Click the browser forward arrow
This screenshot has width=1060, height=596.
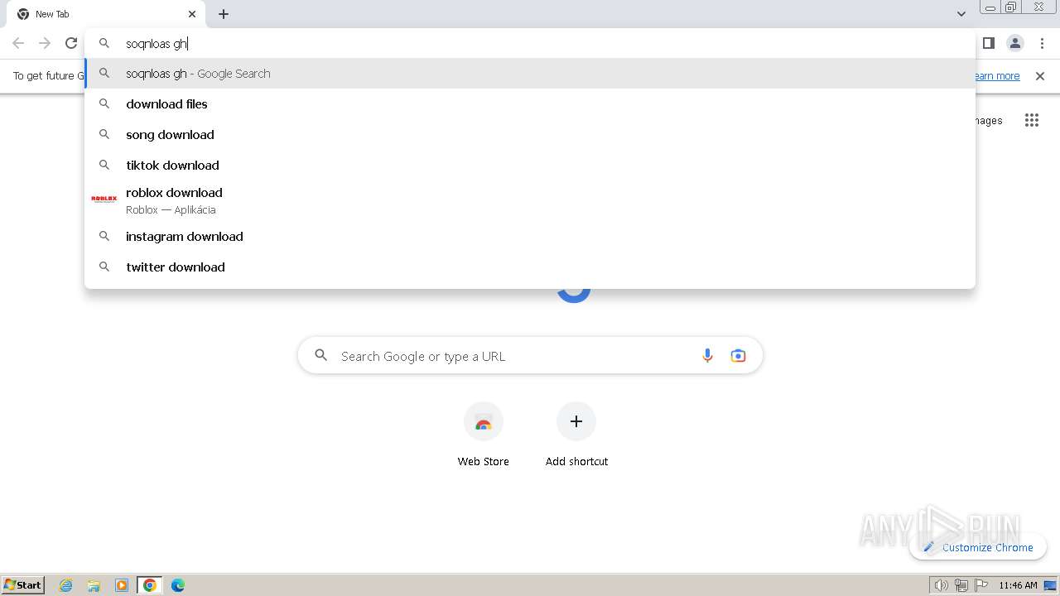[x=45, y=43]
